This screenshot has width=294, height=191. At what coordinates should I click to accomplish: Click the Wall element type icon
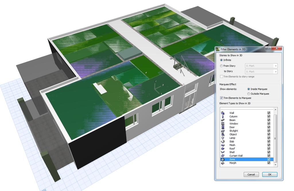pyautogui.click(x=223, y=113)
